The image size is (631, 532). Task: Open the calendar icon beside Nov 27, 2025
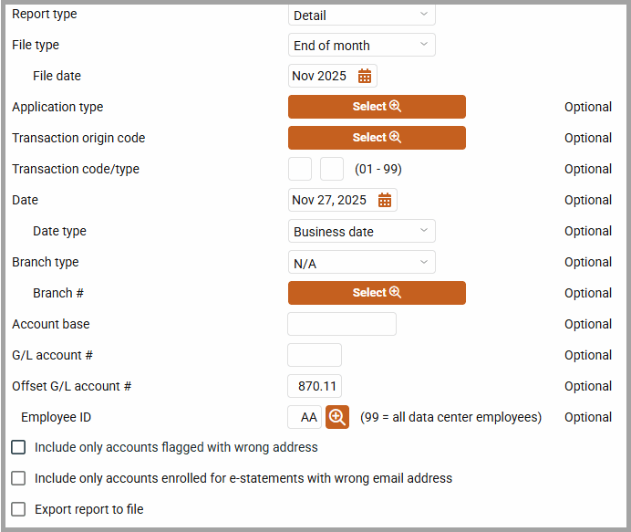coord(385,200)
